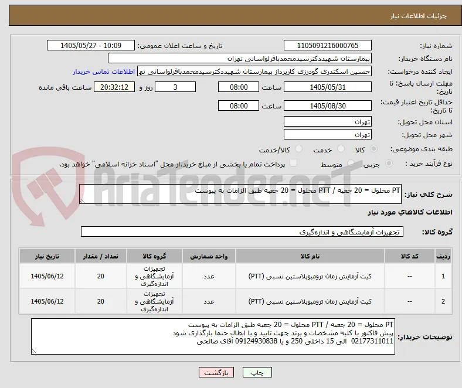Viewport: 462px width, 388px height.
Task: Click row 2 product name PTT kit
Action: (310, 301)
